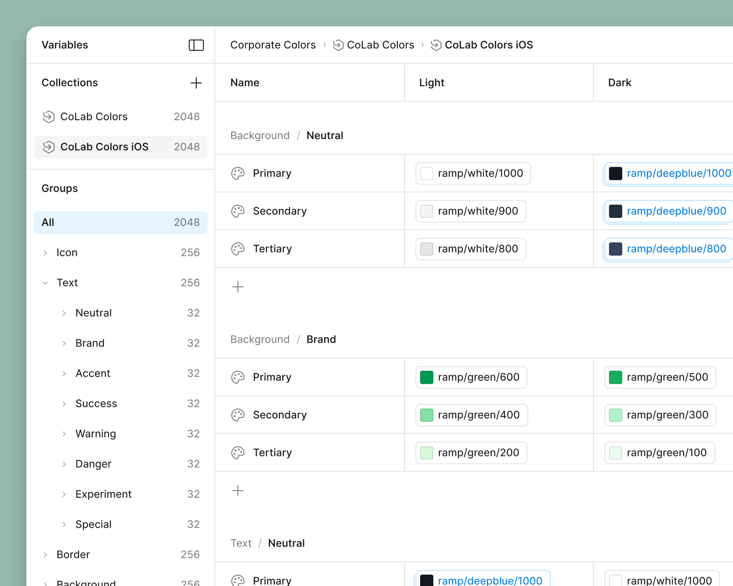The image size is (733, 586).
Task: Click the palette icon for Background Neutral Secondary
Action: [238, 211]
